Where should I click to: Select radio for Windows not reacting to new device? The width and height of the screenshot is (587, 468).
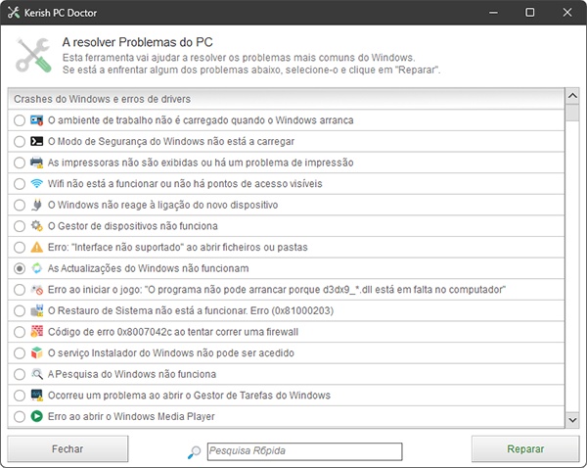click(x=20, y=206)
